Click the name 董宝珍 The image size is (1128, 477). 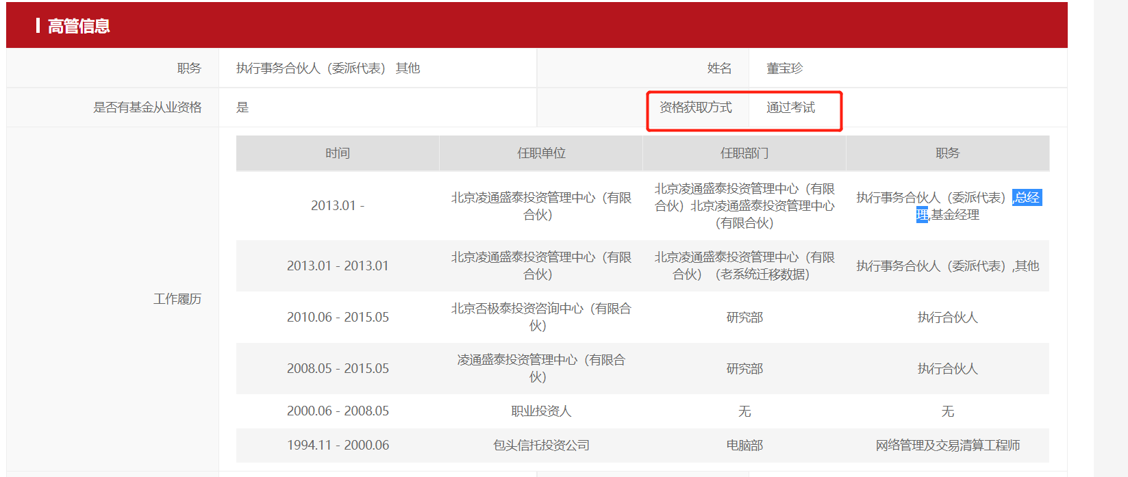(x=784, y=68)
